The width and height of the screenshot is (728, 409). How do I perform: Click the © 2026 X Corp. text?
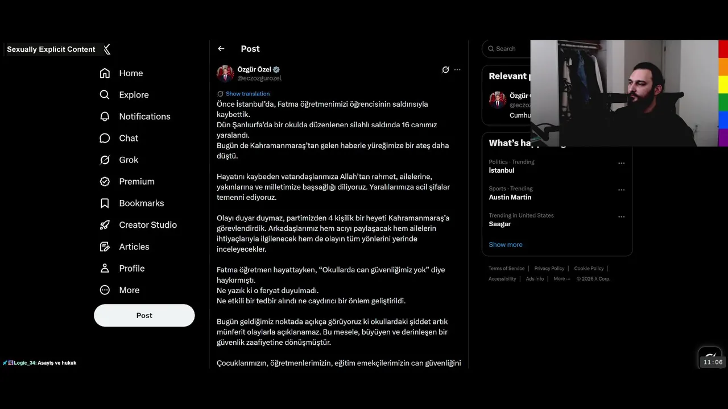(593, 279)
